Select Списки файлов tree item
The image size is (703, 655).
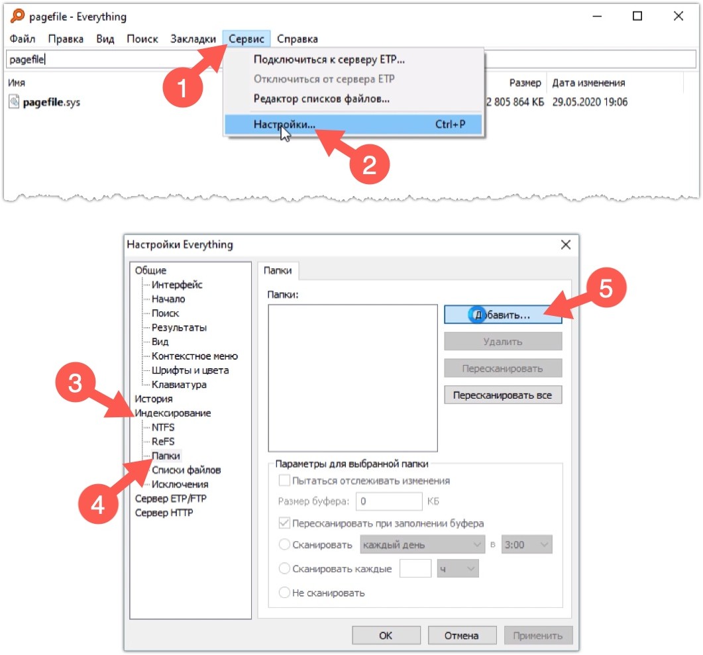coord(186,470)
